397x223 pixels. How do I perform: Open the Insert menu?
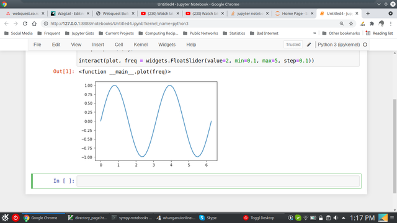(98, 45)
